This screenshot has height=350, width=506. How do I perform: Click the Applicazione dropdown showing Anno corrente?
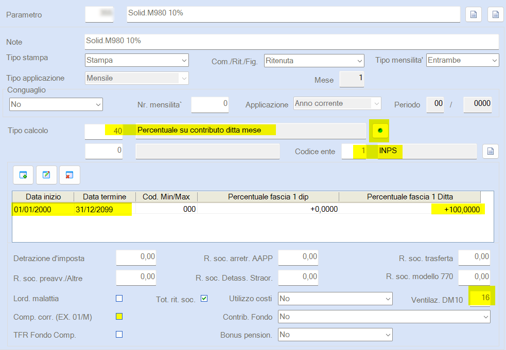coord(337,103)
